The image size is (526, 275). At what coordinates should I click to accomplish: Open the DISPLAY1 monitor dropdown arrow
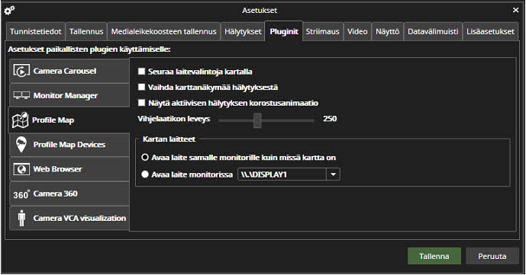tap(333, 174)
